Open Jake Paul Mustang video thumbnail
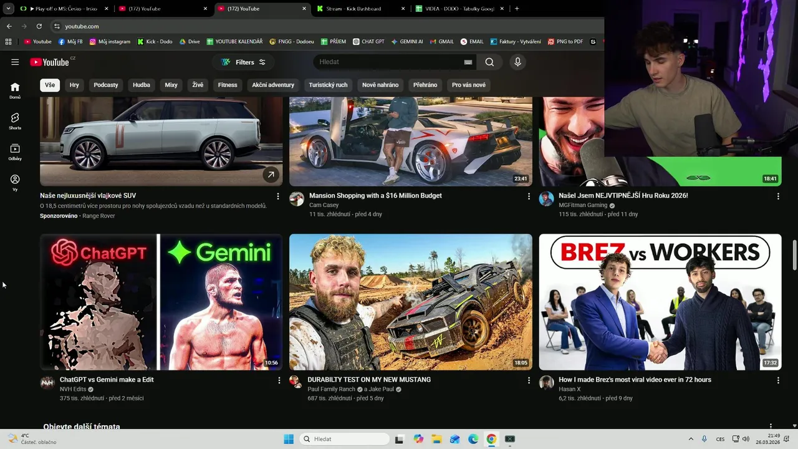This screenshot has width=798, height=449. click(x=411, y=302)
